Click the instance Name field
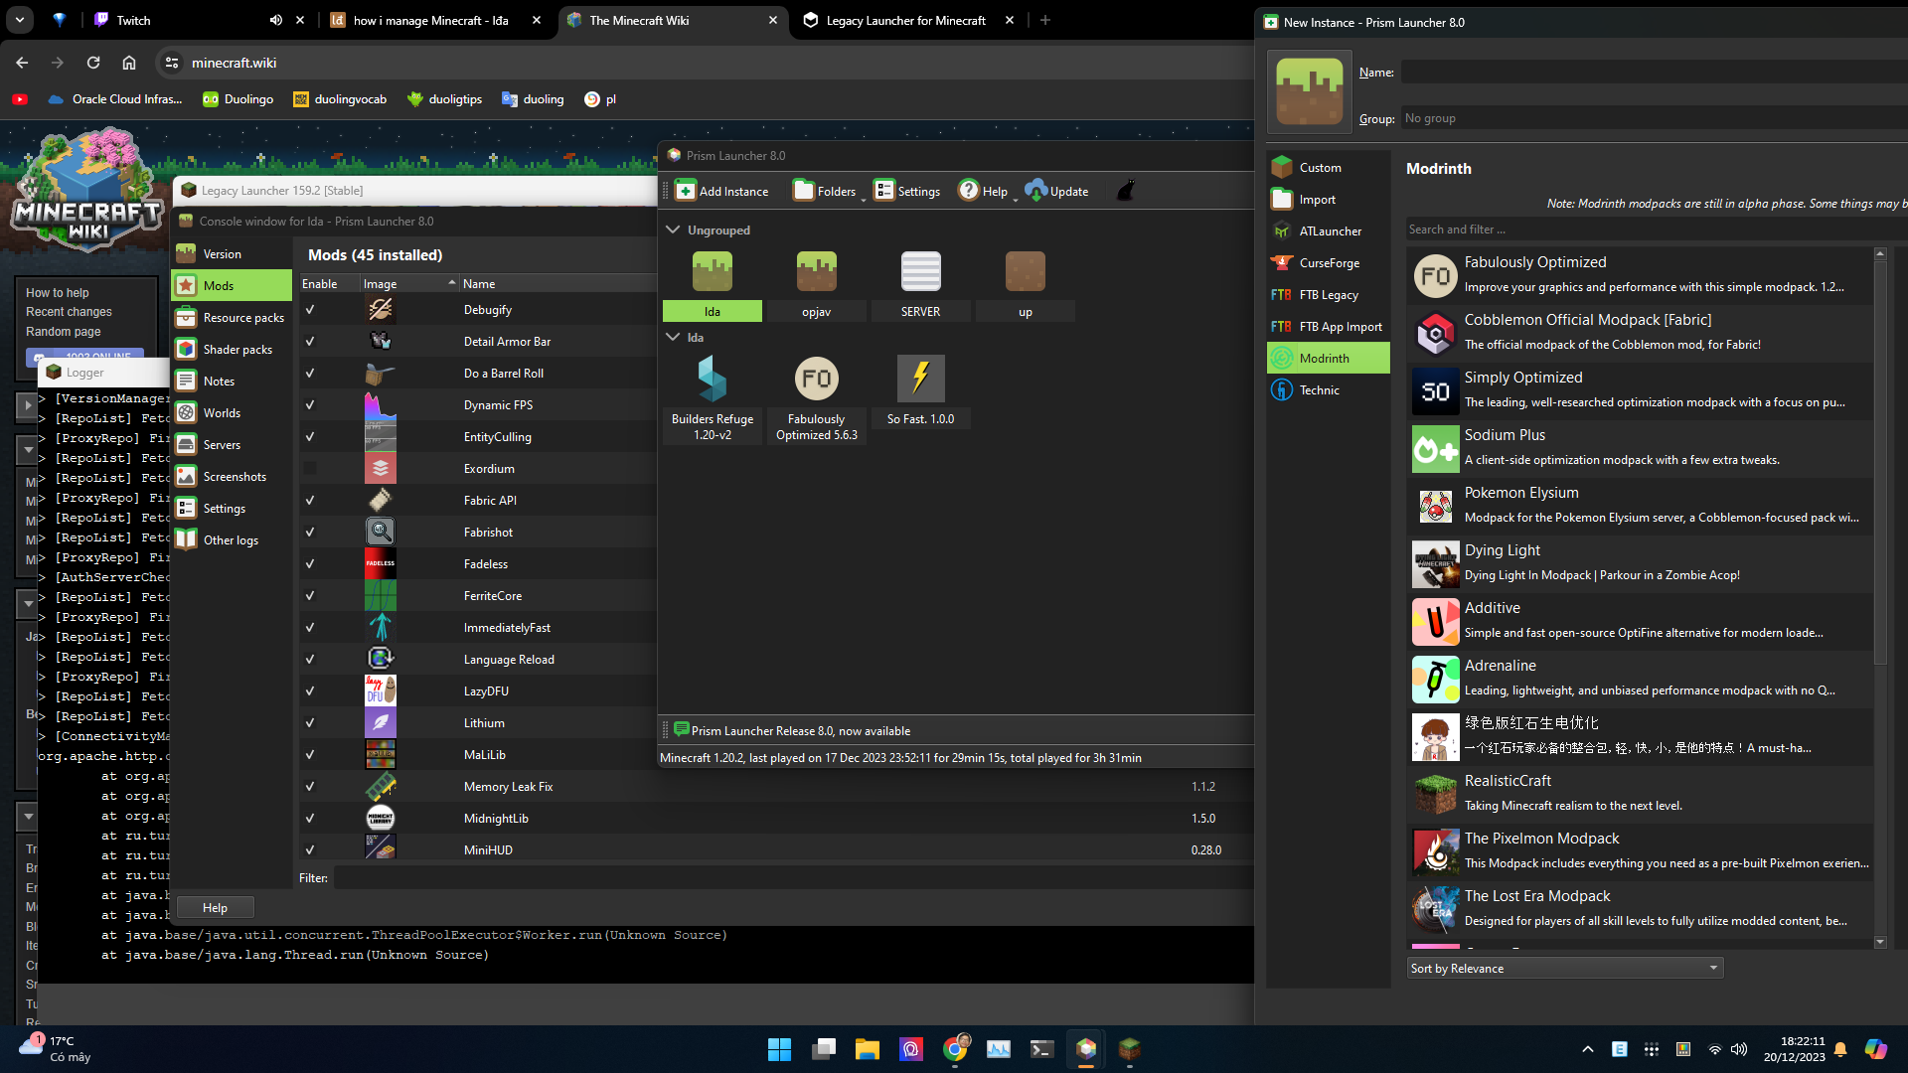This screenshot has height=1073, width=1908. (1654, 72)
